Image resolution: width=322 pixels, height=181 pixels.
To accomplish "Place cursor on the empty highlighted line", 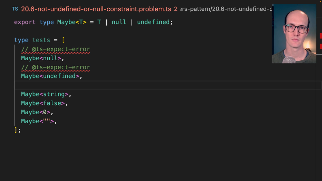I will pos(134,85).
